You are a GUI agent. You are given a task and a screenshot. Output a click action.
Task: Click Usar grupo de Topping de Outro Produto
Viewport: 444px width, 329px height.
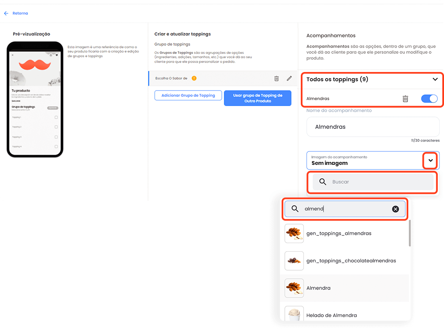pos(257,98)
